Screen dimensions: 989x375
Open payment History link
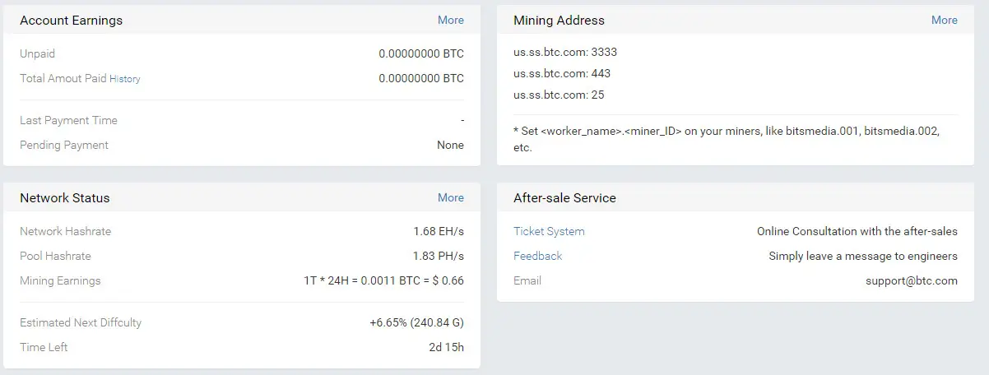(x=125, y=79)
